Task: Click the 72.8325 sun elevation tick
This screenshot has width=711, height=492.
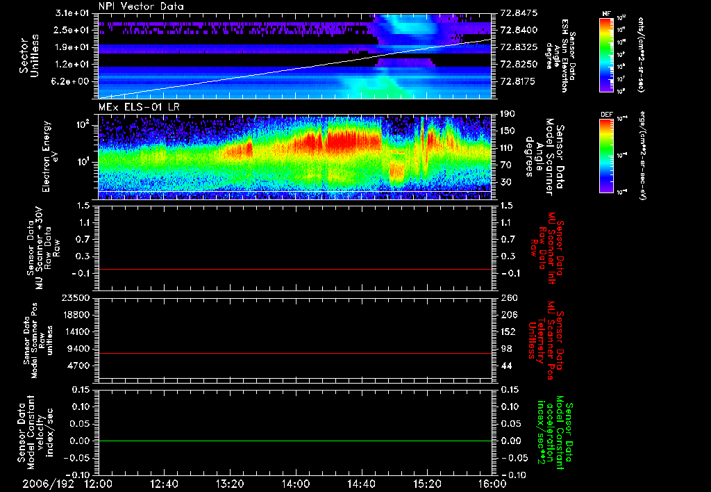Action: tap(519, 47)
